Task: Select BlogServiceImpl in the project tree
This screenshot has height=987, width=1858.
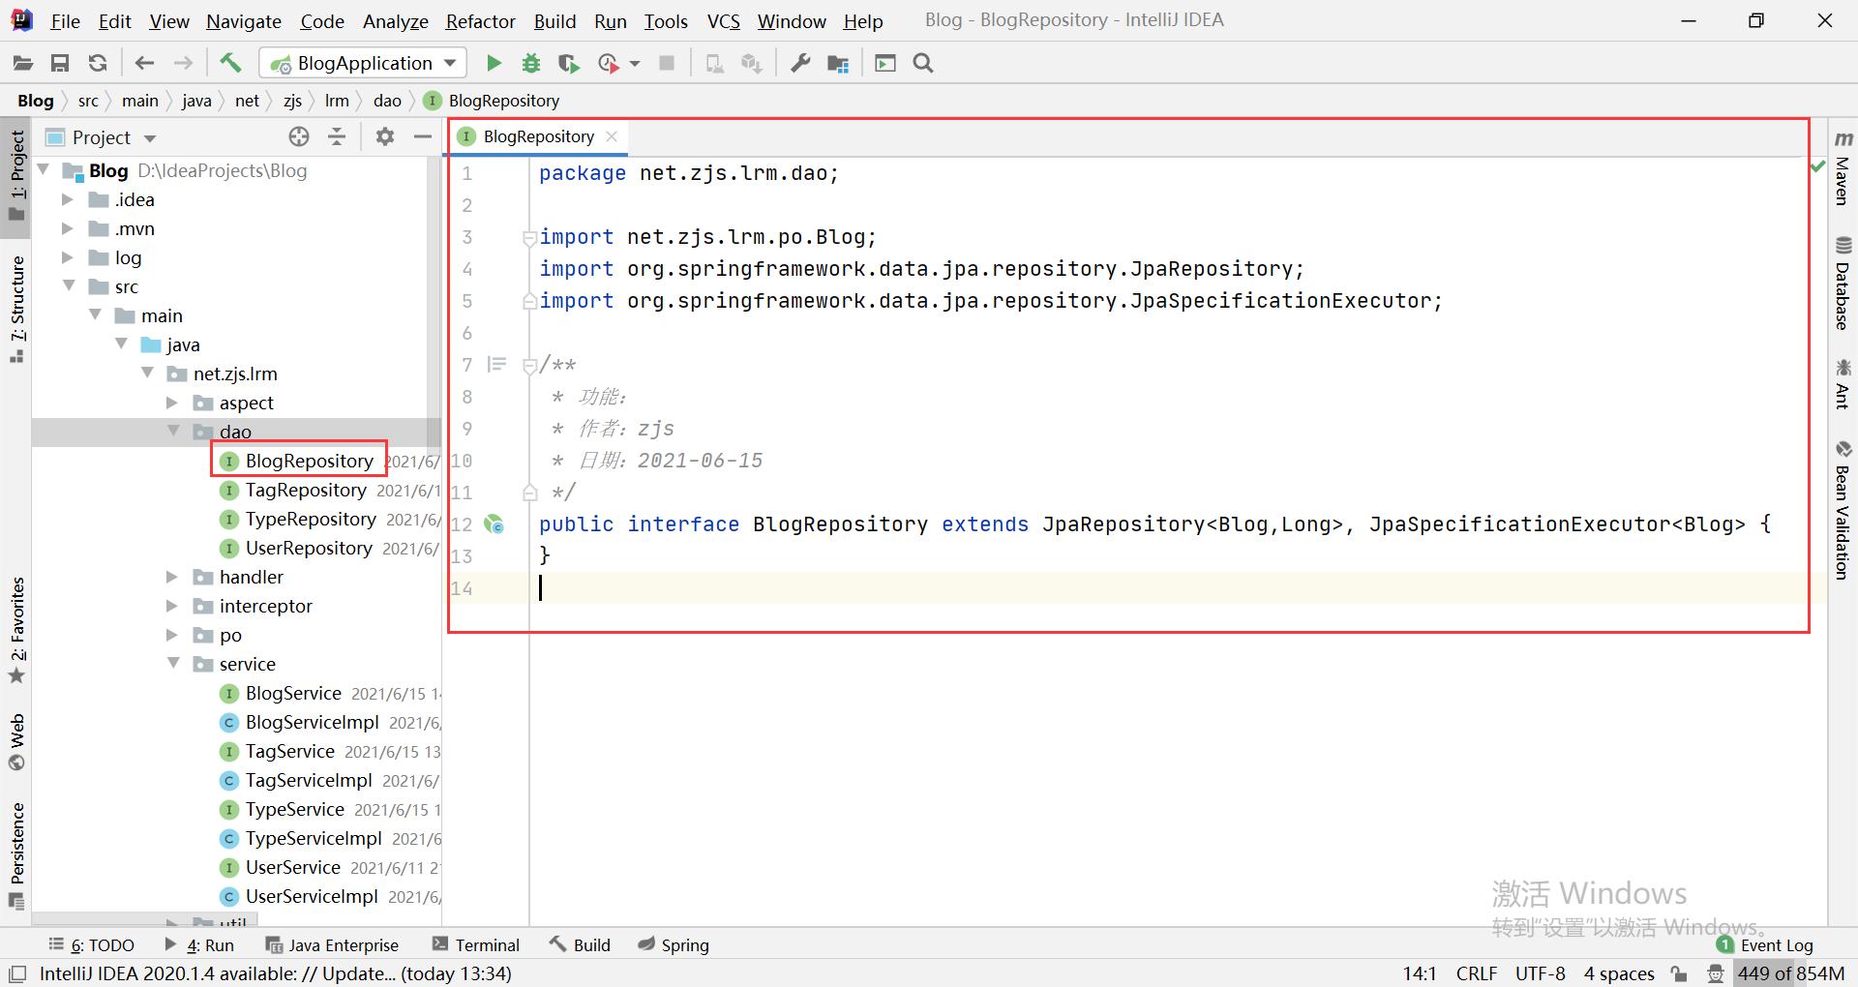Action: click(x=312, y=723)
